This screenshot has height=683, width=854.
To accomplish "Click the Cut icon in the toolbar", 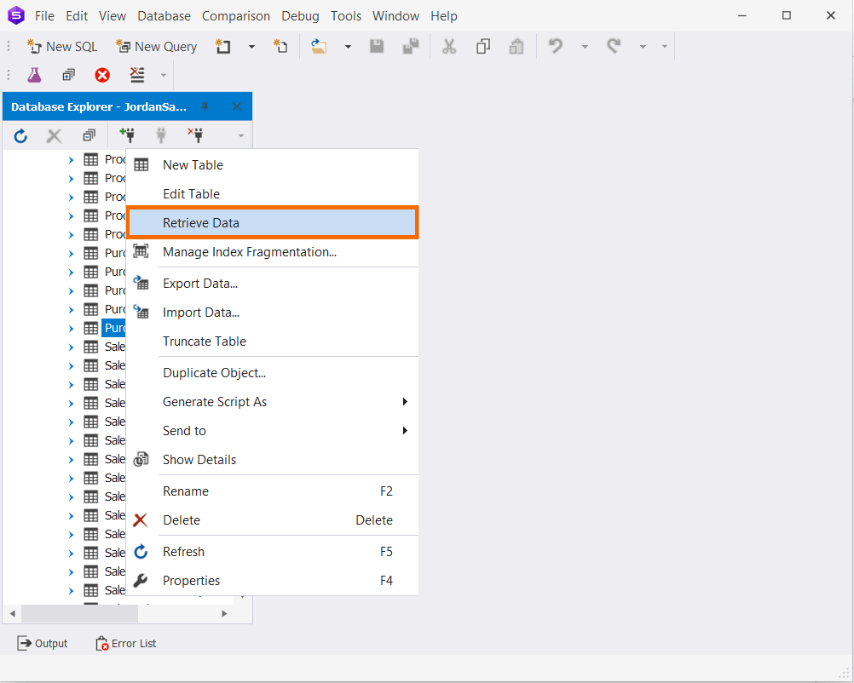I will pyautogui.click(x=449, y=46).
